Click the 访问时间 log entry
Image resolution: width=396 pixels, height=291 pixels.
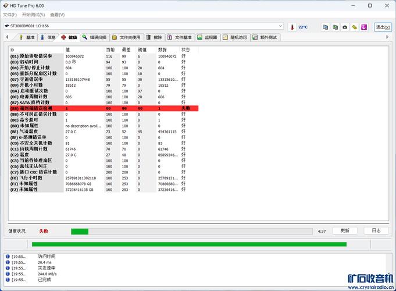(x=47, y=256)
